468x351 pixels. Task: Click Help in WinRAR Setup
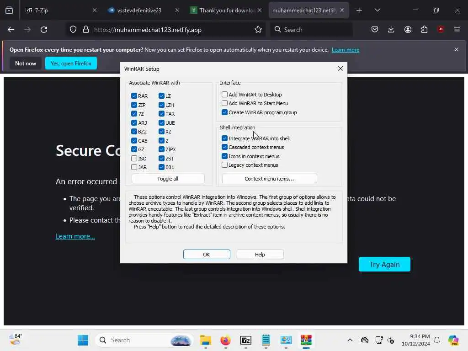point(260,254)
